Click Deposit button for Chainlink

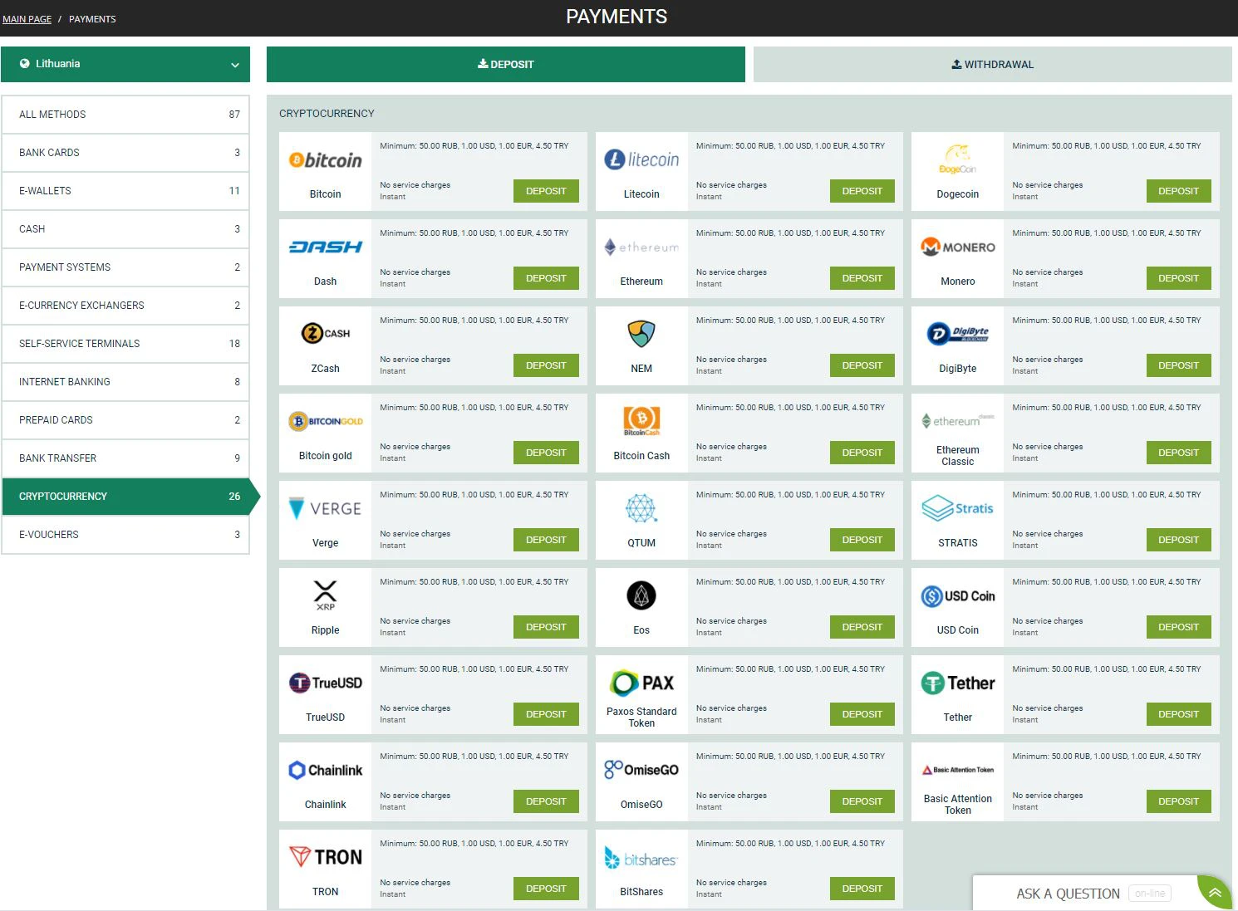(x=546, y=801)
